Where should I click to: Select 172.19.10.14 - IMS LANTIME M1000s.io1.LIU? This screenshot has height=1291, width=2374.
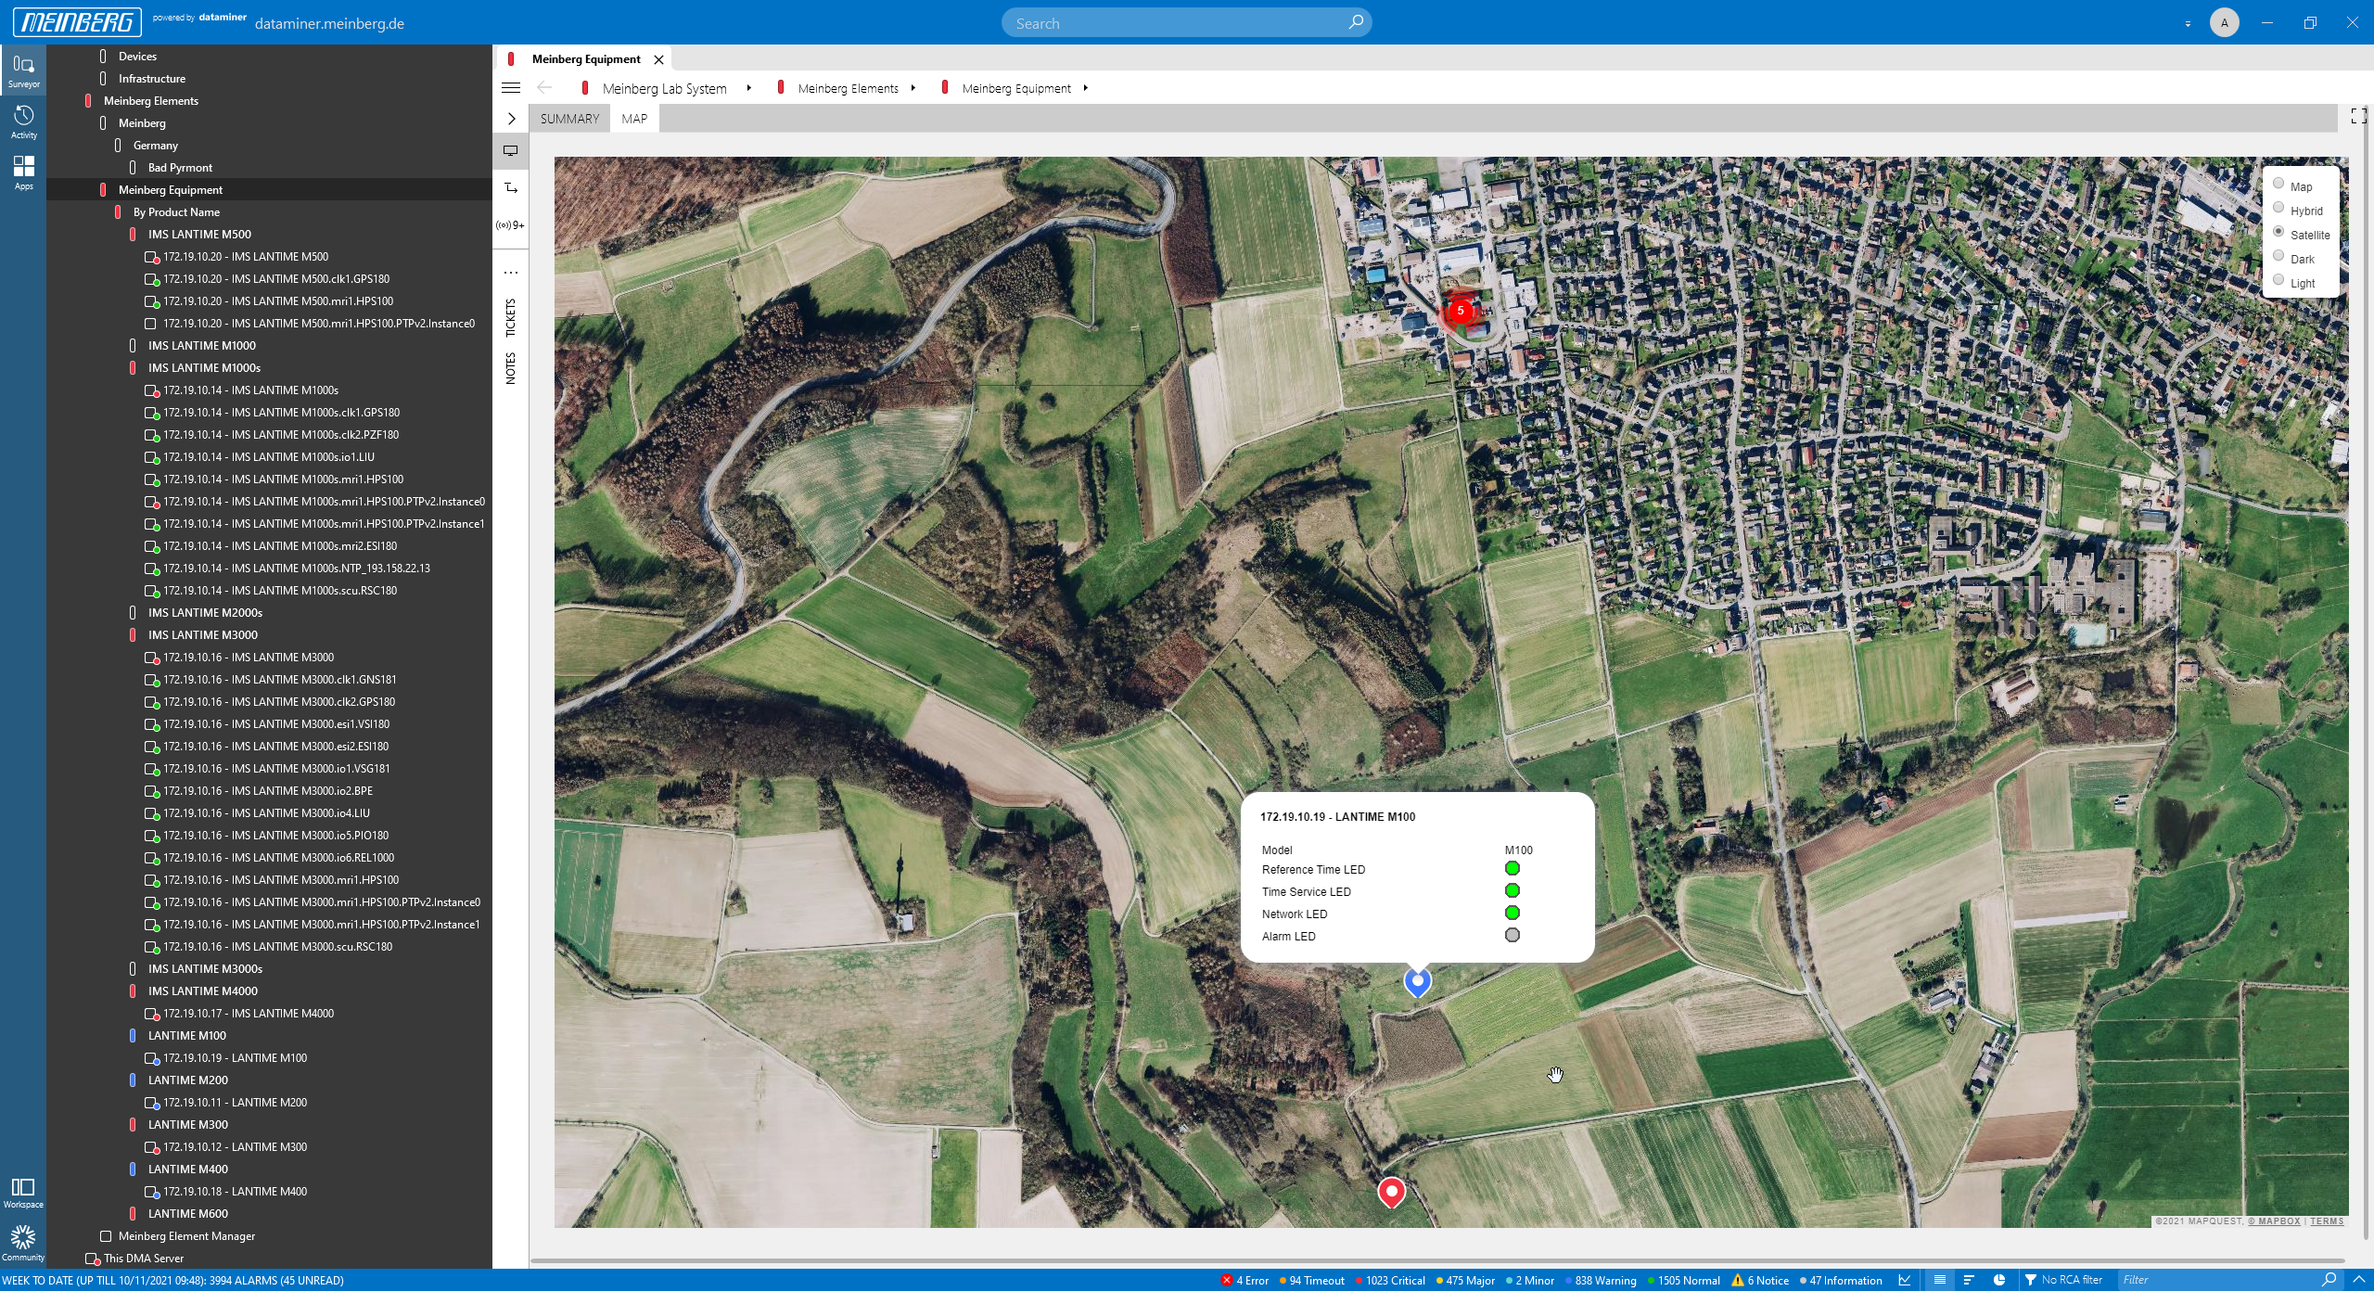point(268,457)
